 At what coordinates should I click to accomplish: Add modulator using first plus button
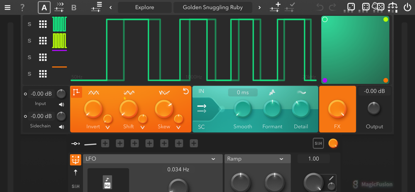[105, 143]
